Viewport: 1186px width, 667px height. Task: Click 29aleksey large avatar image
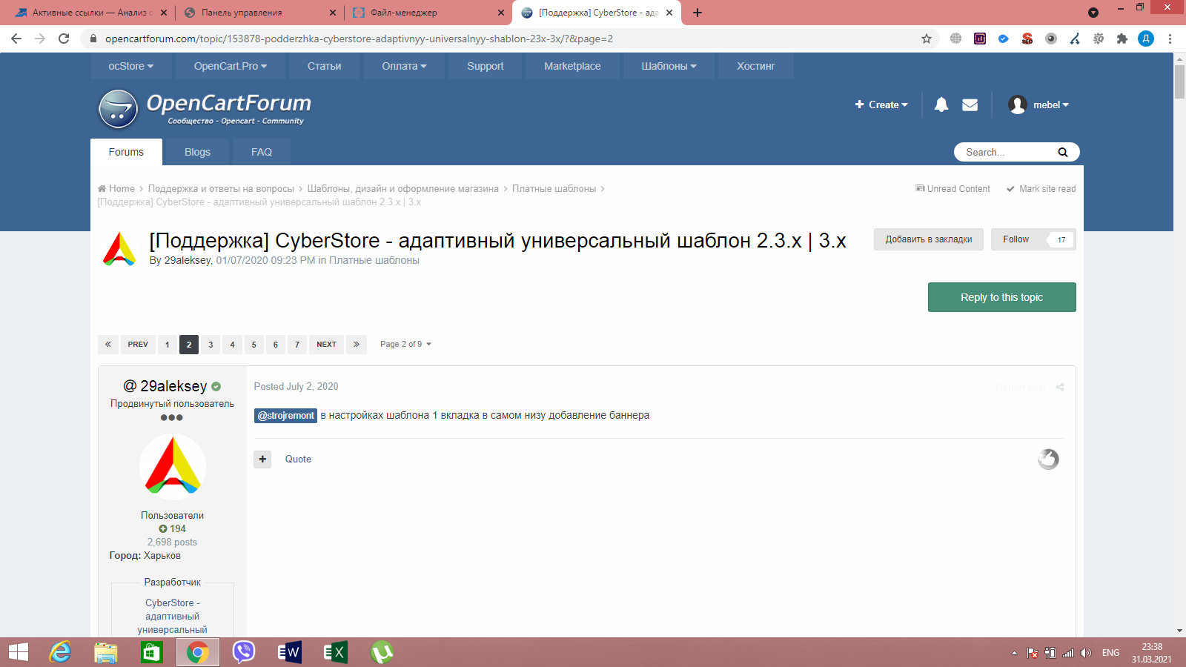point(173,467)
